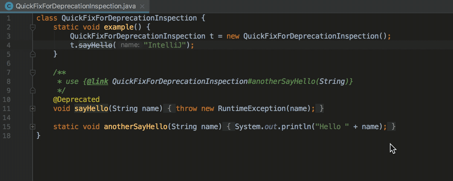Screen dimensions: 453x181
Task: Click the deprecated sayHello call on line 4
Action: [x=95, y=45]
